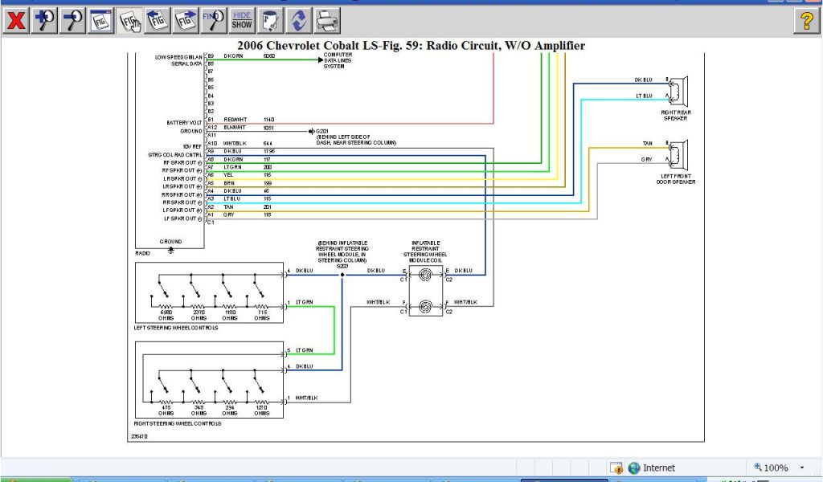
Task: Open the 100% zoom level dropdown
Action: (780, 468)
